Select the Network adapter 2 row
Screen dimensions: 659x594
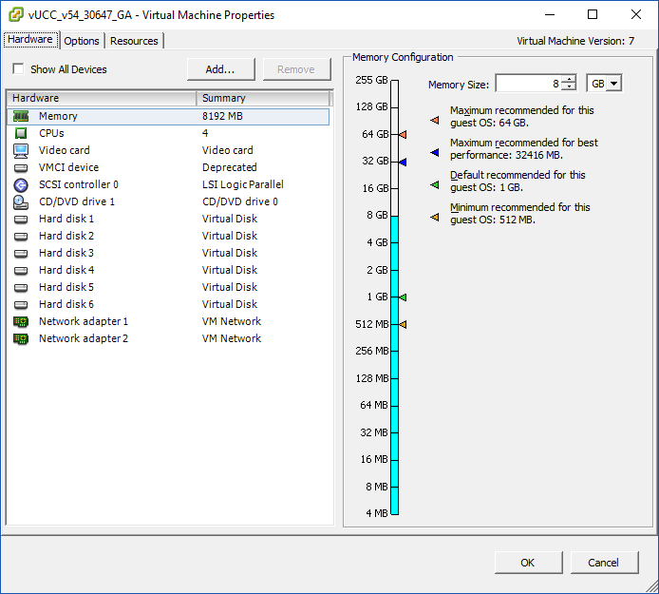pyautogui.click(x=168, y=339)
